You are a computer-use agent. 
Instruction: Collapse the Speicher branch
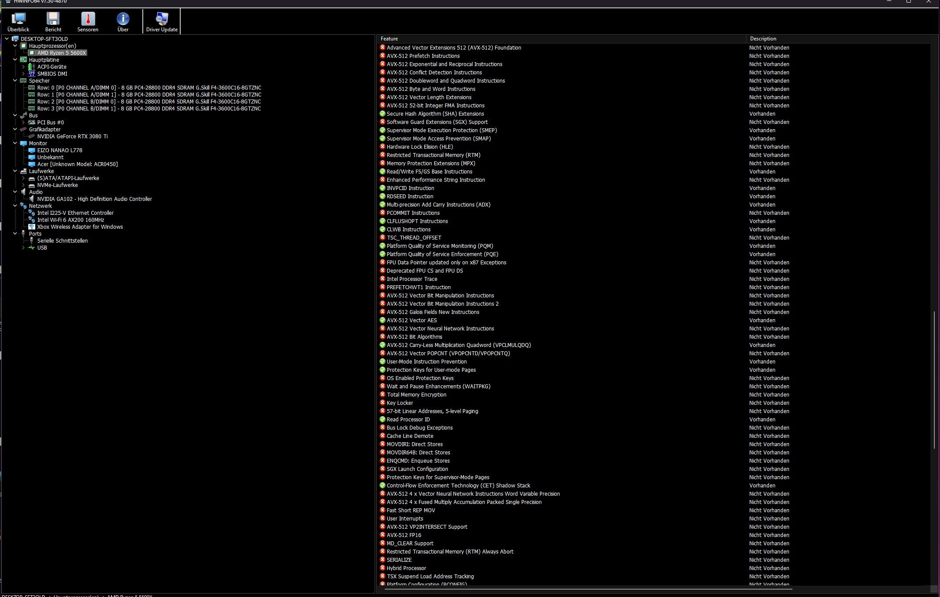pyautogui.click(x=15, y=80)
